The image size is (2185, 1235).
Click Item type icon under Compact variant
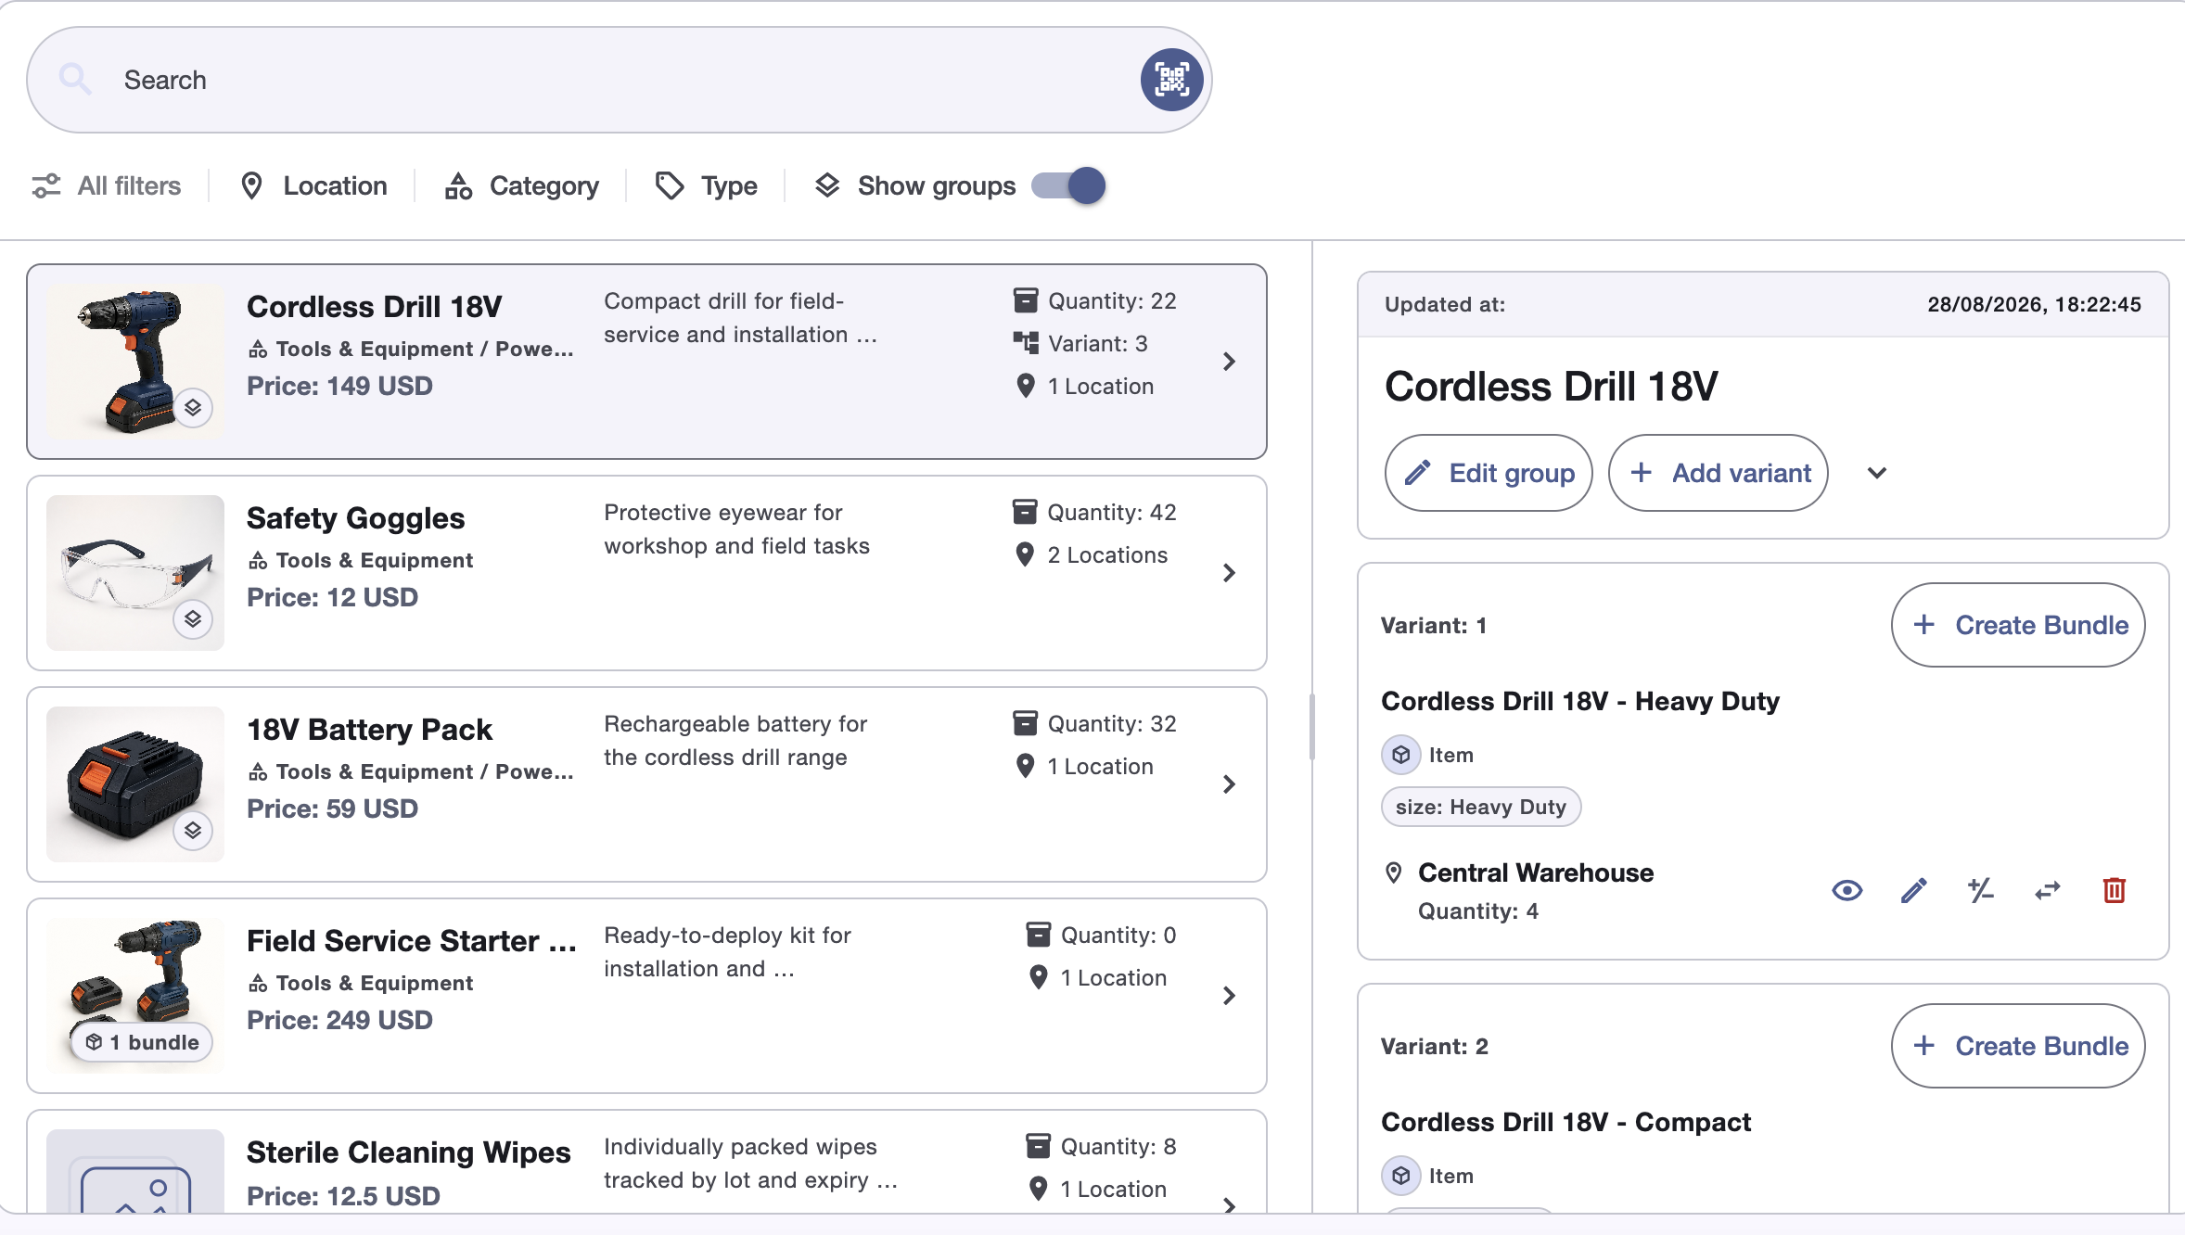click(1401, 1176)
